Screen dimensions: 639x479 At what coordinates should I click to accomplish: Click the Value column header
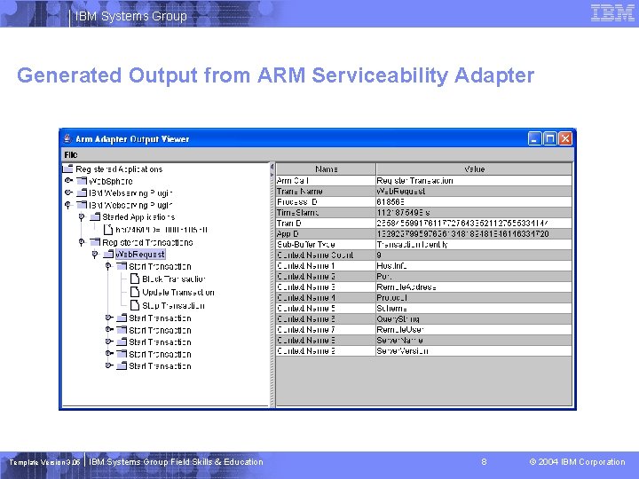tap(474, 169)
